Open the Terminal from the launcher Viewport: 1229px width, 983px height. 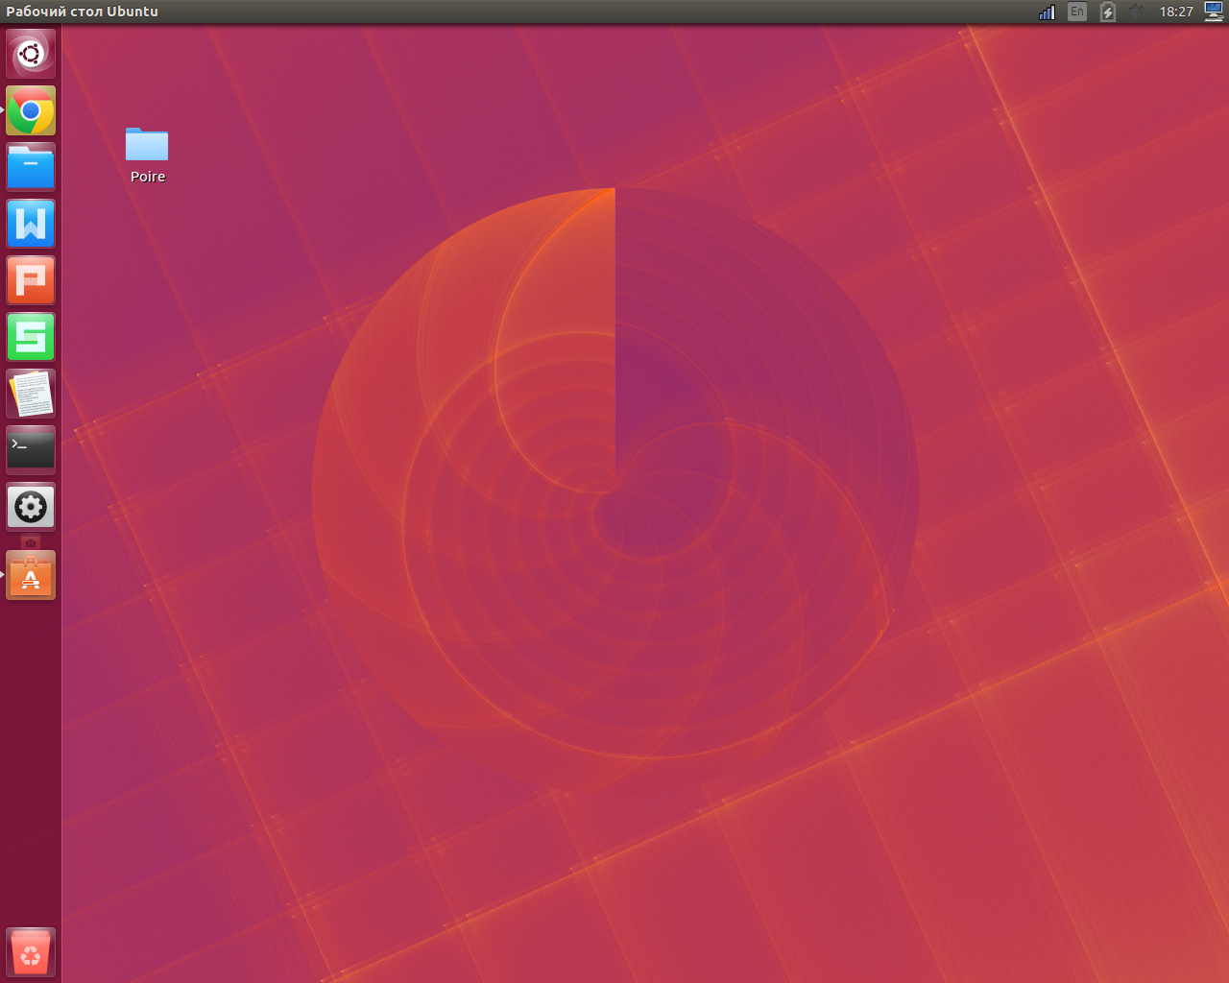coord(31,450)
